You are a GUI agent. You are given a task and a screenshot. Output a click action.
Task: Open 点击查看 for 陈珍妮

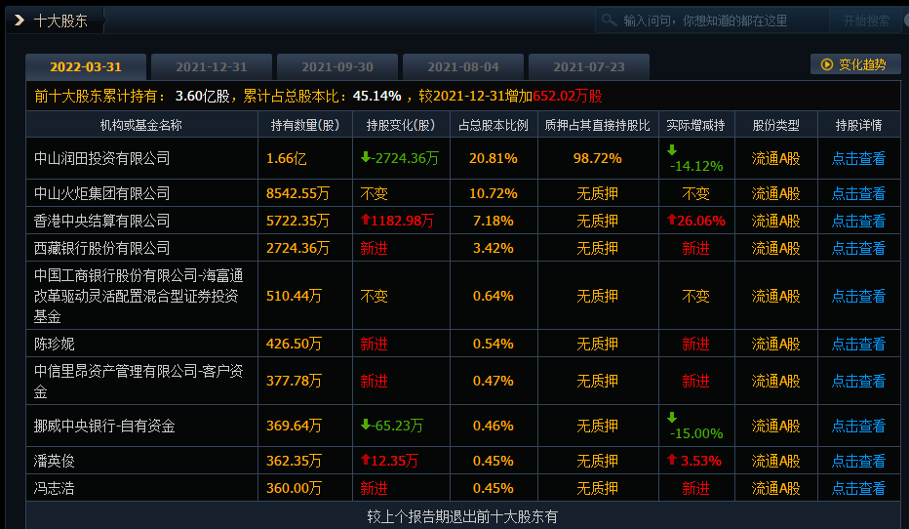858,344
